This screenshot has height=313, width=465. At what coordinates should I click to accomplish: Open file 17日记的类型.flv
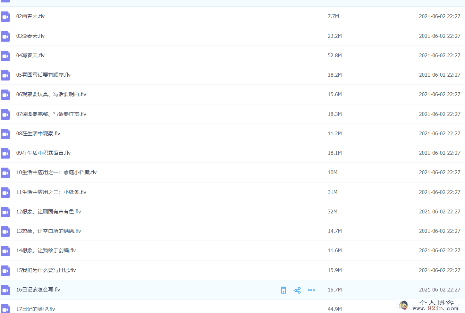click(36, 309)
